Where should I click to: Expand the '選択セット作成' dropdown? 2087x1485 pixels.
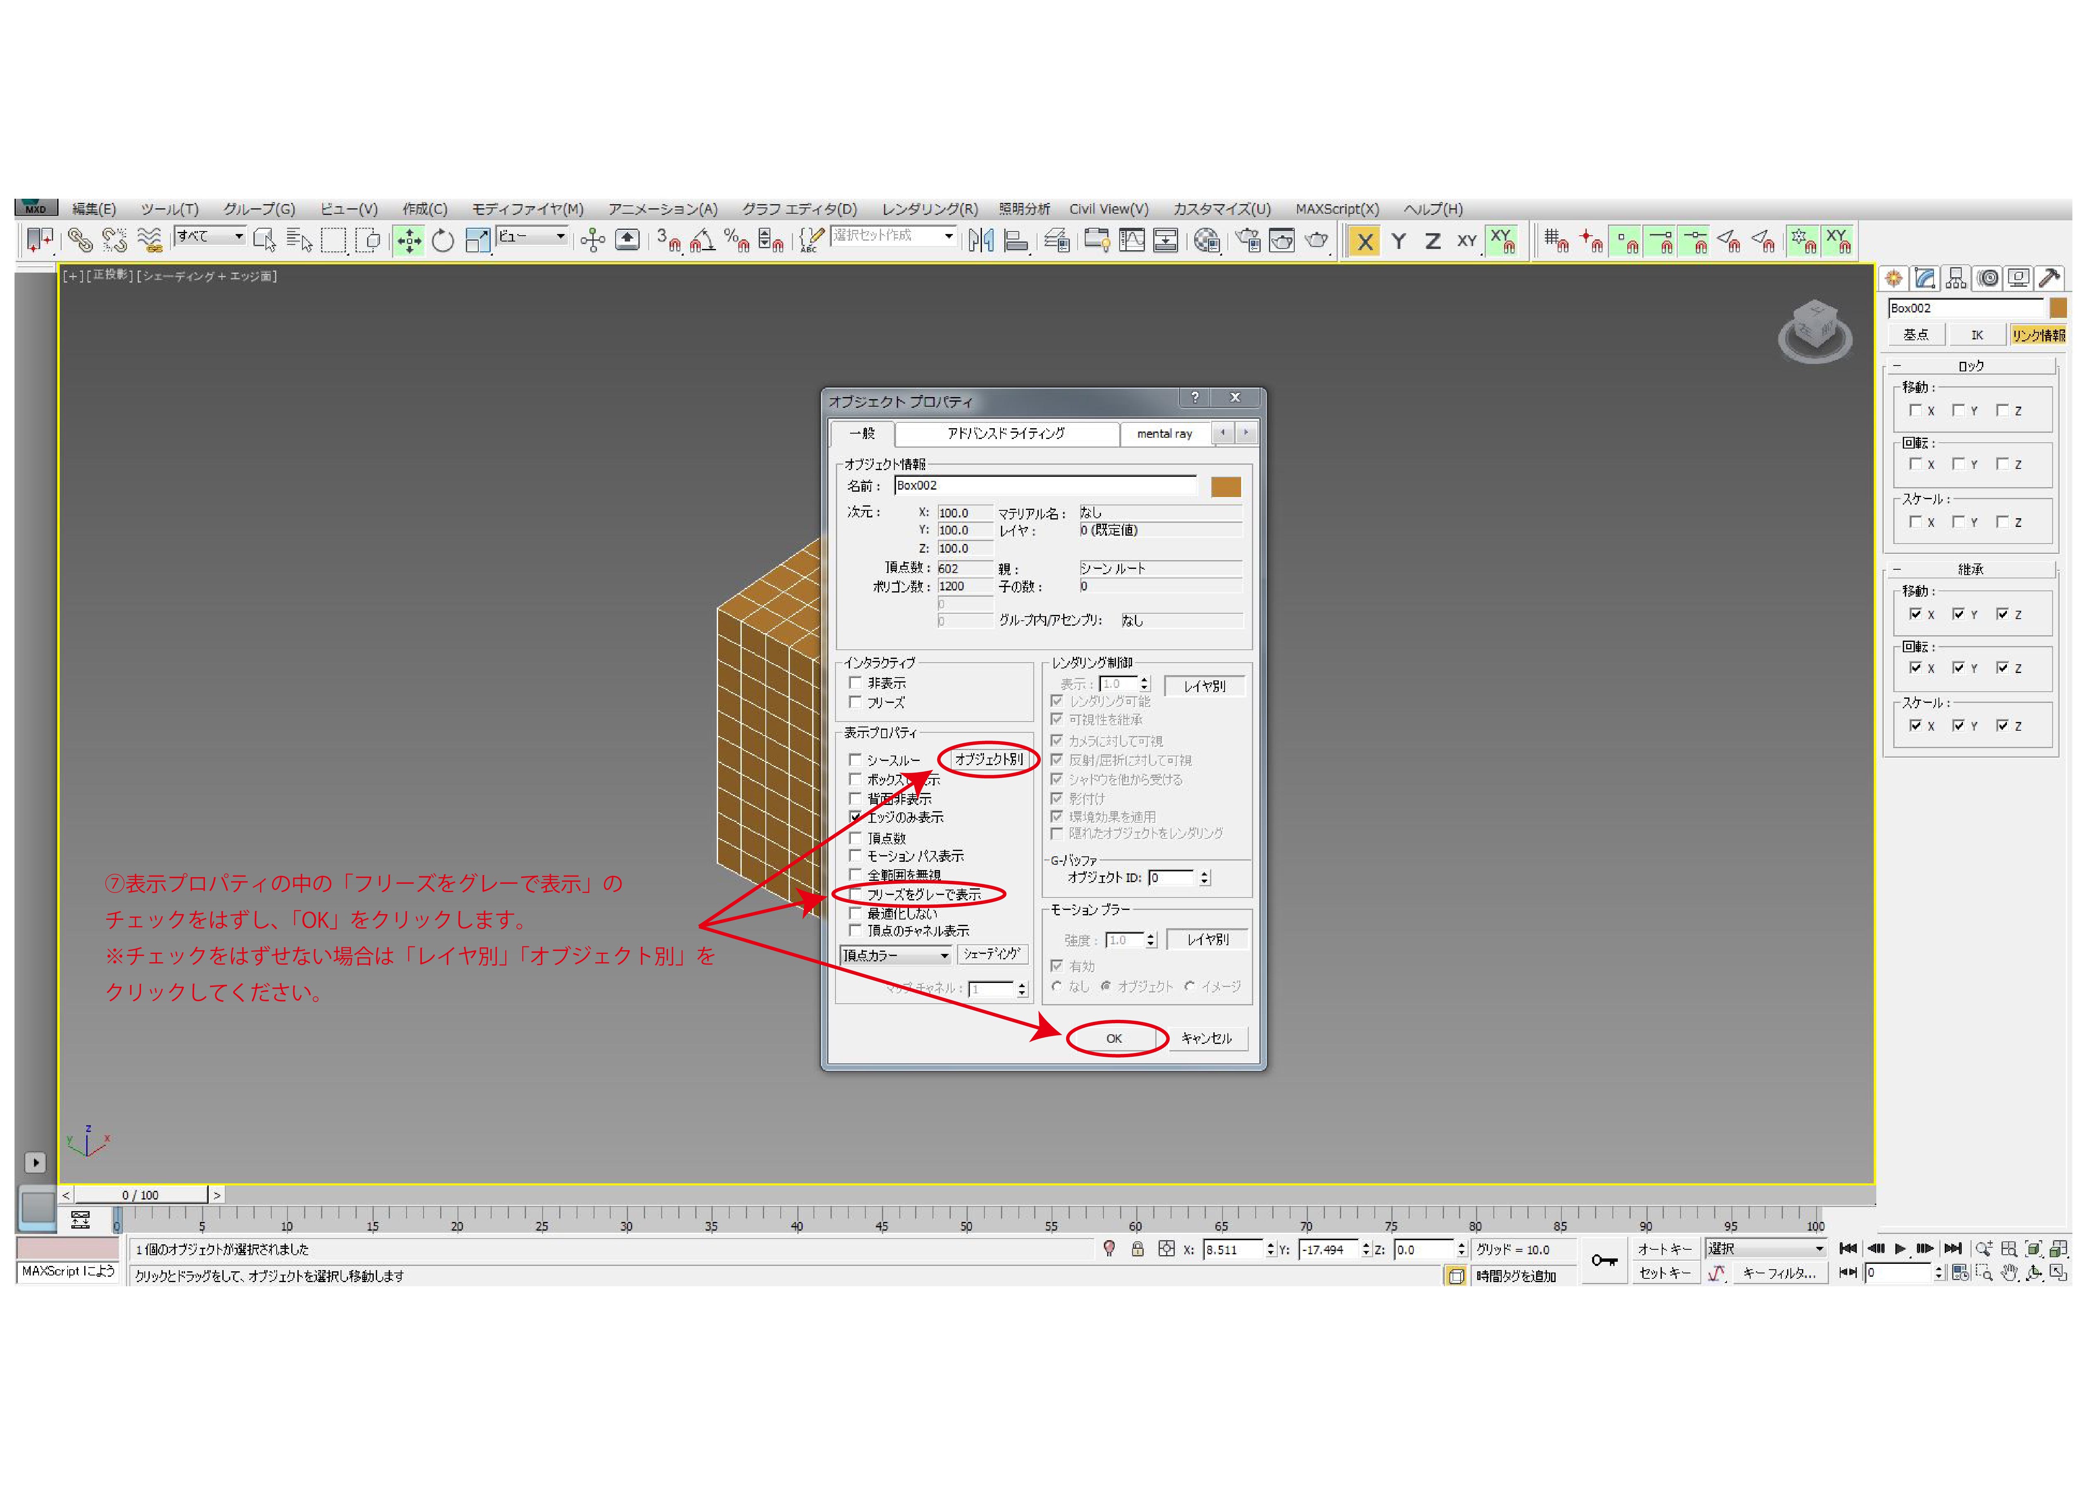[949, 236]
